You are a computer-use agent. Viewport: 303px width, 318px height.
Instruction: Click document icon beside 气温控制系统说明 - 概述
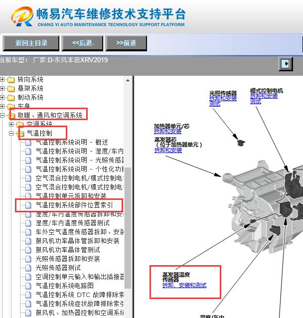[28, 143]
